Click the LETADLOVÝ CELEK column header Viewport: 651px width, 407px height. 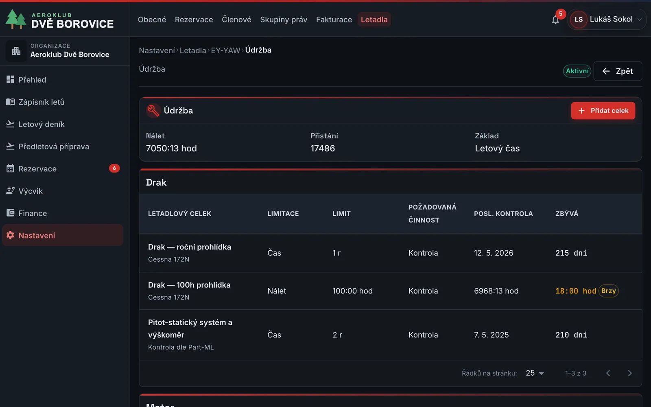[x=179, y=214]
